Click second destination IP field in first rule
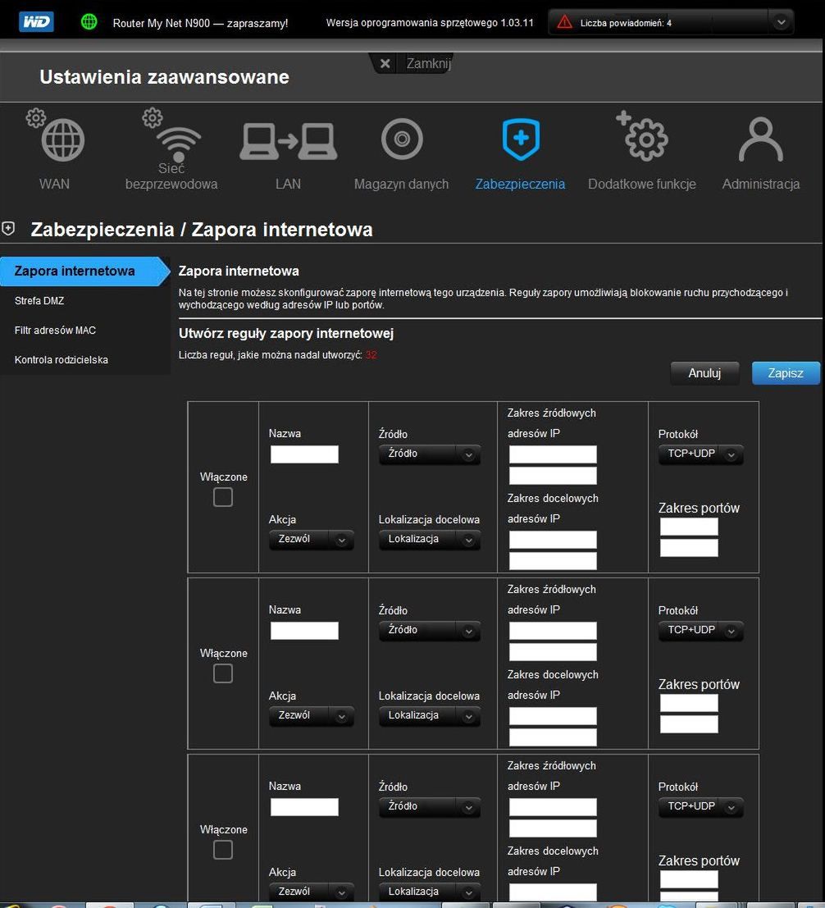The width and height of the screenshot is (825, 908). click(x=553, y=560)
